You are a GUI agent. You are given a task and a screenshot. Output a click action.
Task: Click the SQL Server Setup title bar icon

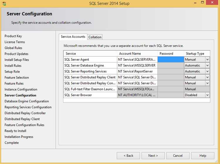[x=4, y=4]
